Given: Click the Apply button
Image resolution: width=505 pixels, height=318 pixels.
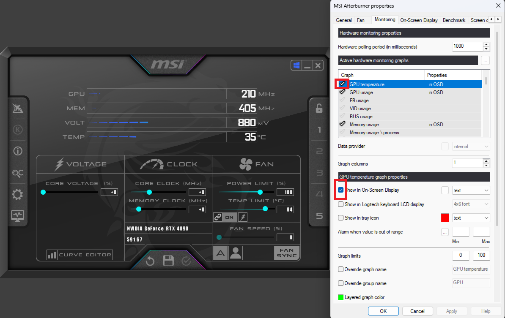Looking at the screenshot, I should (x=452, y=311).
